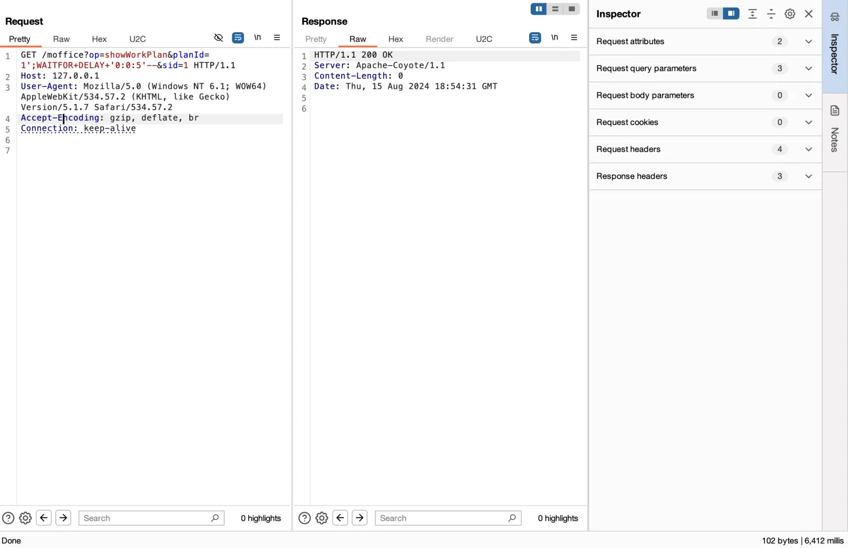
Task: Switch Response view to Hex tab
Action: click(396, 39)
